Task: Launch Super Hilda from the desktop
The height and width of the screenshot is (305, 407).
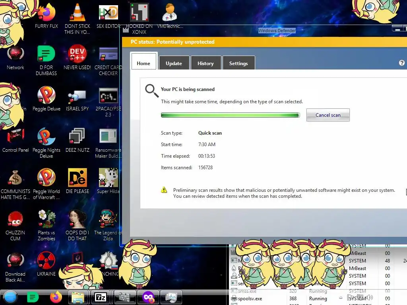Action: click(108, 178)
